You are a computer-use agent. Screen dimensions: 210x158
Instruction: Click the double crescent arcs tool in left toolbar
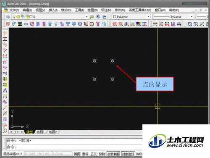5,131
